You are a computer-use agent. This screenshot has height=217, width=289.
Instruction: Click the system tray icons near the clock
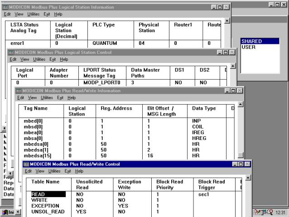tap(264, 212)
